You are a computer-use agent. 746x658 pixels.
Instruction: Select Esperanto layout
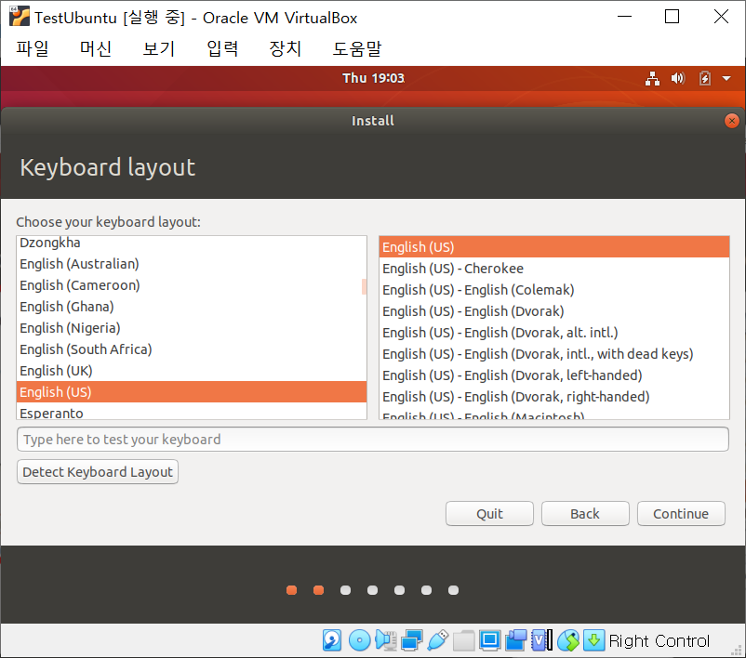[192, 412]
